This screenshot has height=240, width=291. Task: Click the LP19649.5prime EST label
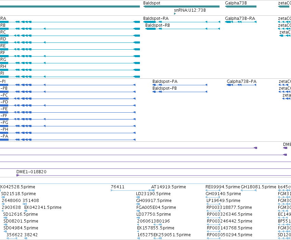click(x=223, y=201)
